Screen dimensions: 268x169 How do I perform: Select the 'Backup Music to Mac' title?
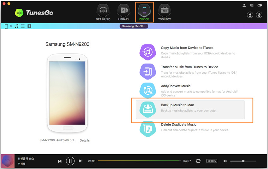[177, 105]
